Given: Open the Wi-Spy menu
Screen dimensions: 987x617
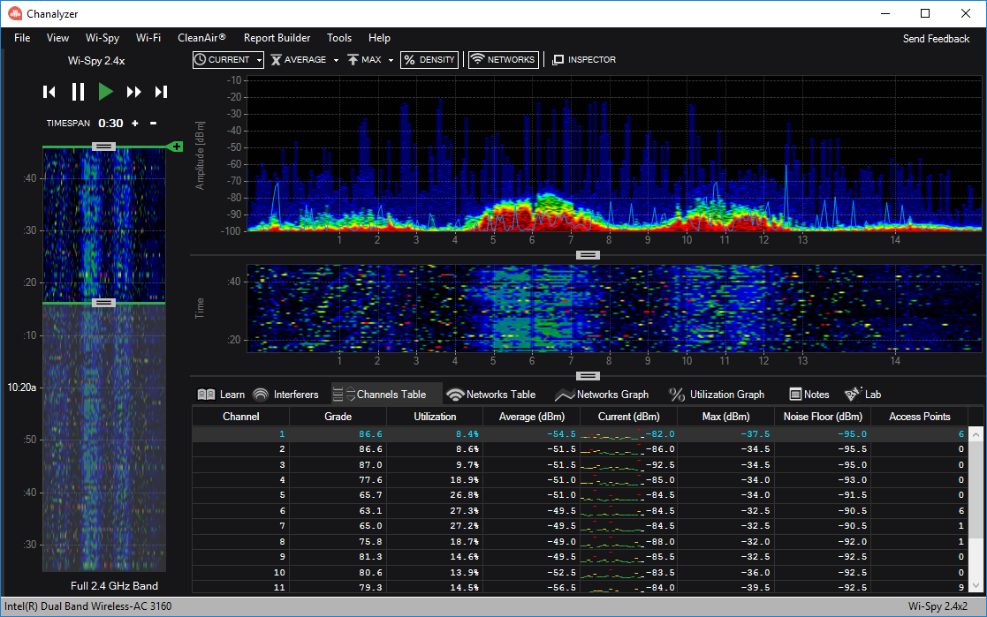Looking at the screenshot, I should coord(102,38).
